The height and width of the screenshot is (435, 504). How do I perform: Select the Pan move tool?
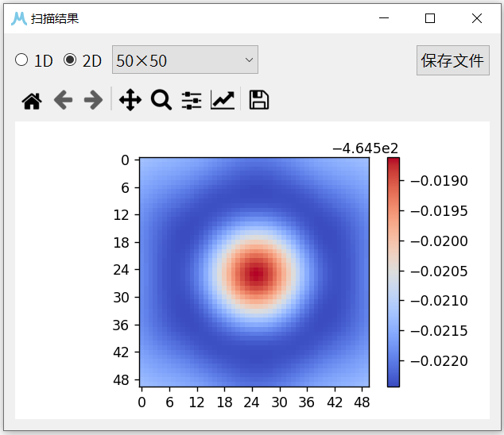130,100
